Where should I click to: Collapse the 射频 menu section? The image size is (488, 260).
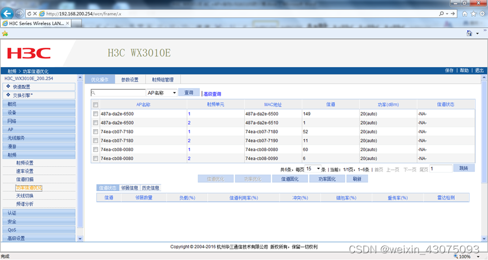[39, 155]
